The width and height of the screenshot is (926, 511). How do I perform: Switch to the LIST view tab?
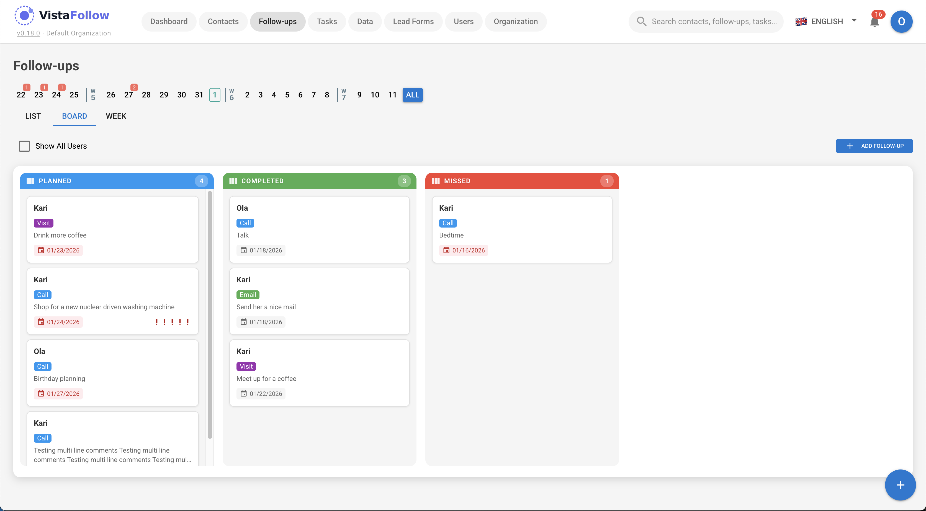33,116
